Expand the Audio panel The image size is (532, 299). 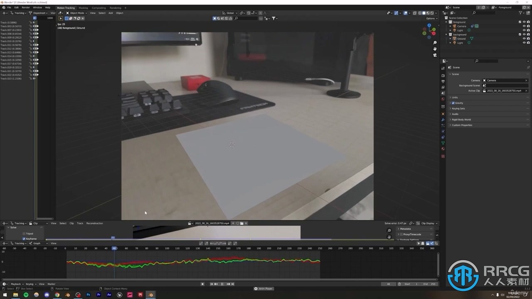click(489, 114)
